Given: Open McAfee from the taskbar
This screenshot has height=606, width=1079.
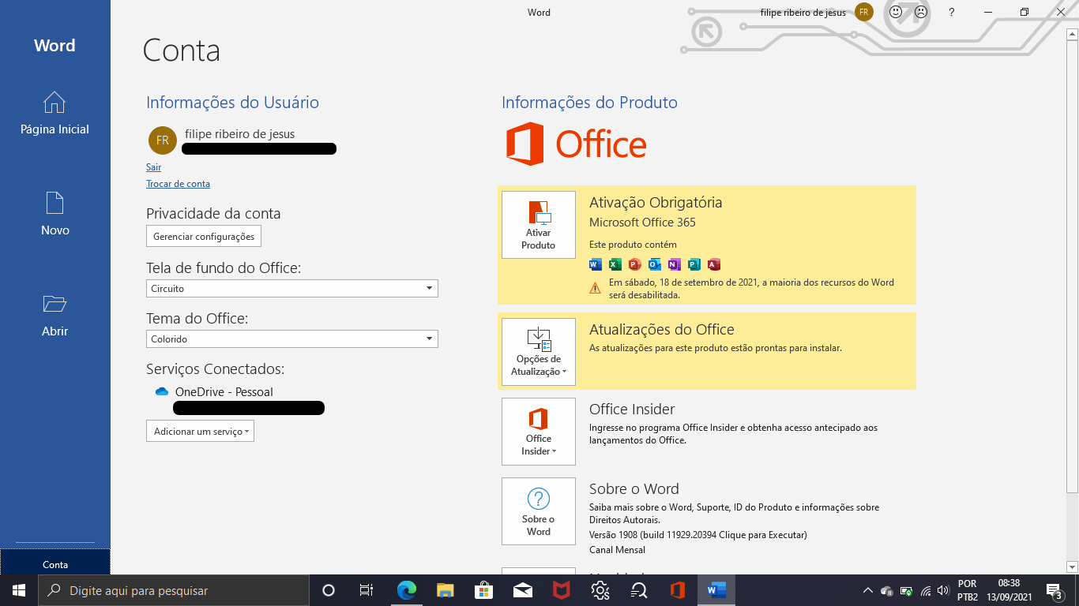Looking at the screenshot, I should point(562,590).
